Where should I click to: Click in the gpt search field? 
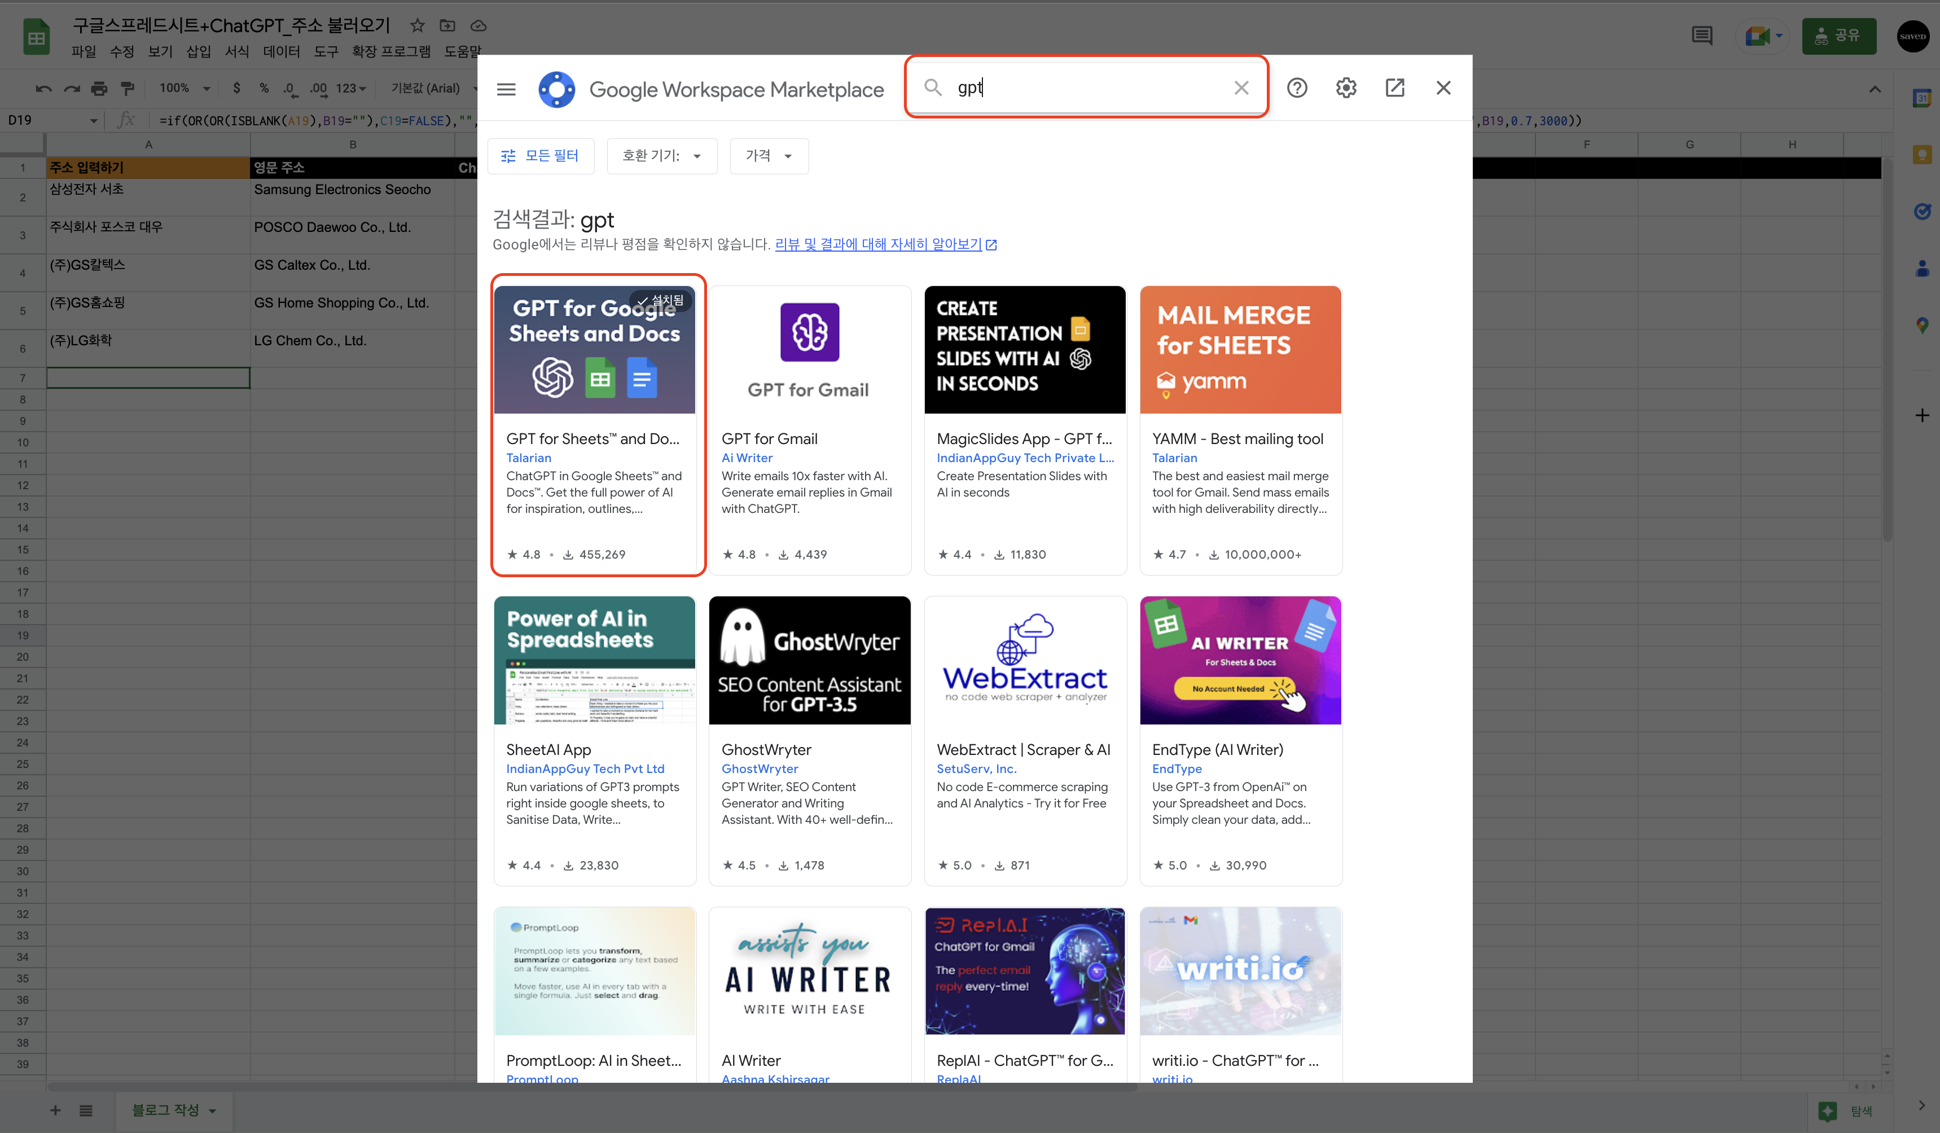[1078, 88]
